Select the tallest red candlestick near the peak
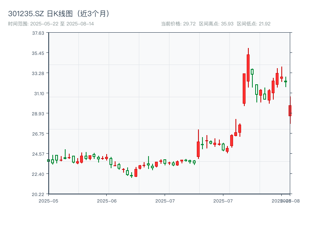This screenshot has width=322, height=242. pyautogui.click(x=248, y=69)
